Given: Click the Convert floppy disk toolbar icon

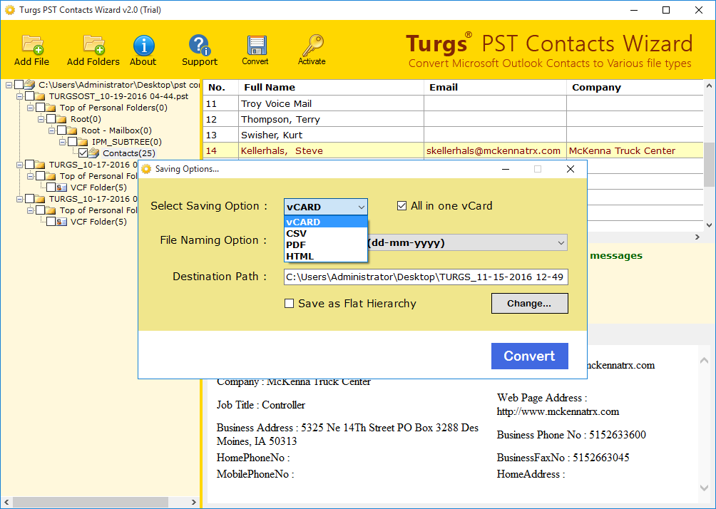Looking at the screenshot, I should coord(256,46).
